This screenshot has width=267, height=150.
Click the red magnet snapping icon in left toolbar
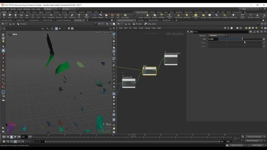pos(3,87)
